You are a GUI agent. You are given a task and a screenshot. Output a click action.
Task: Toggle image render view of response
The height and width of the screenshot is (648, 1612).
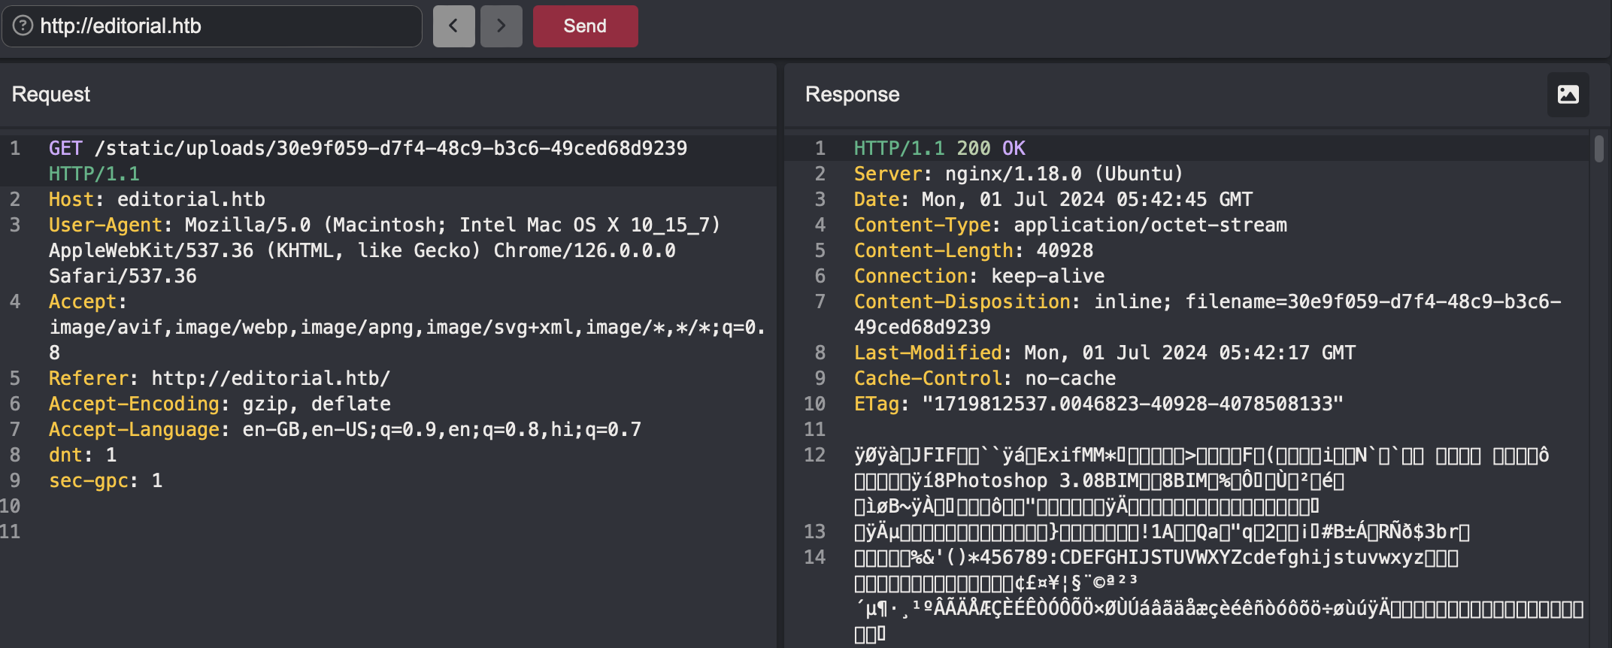(x=1568, y=95)
